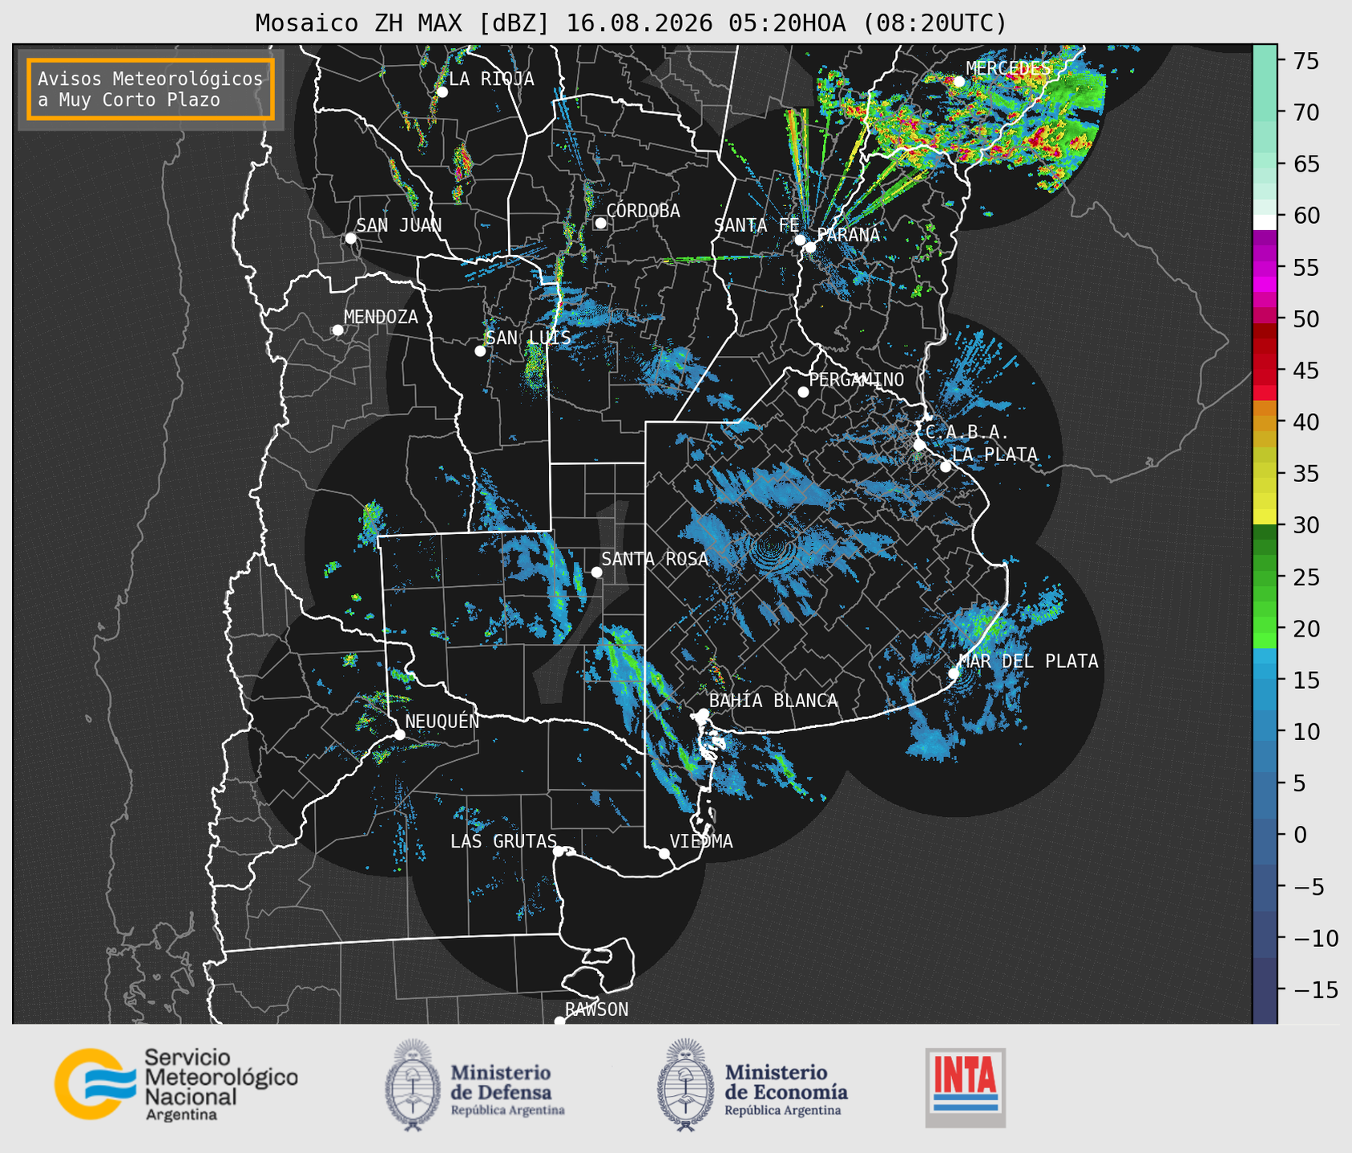Select the NEUQUÉN city marker dot
The width and height of the screenshot is (1352, 1153).
tap(399, 734)
